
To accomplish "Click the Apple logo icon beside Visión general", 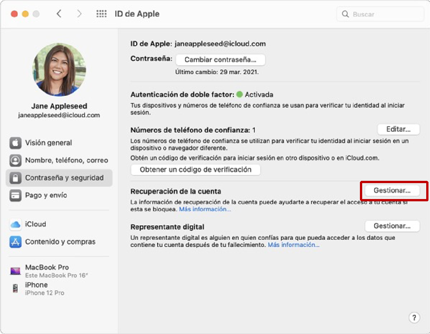I will pos(16,143).
